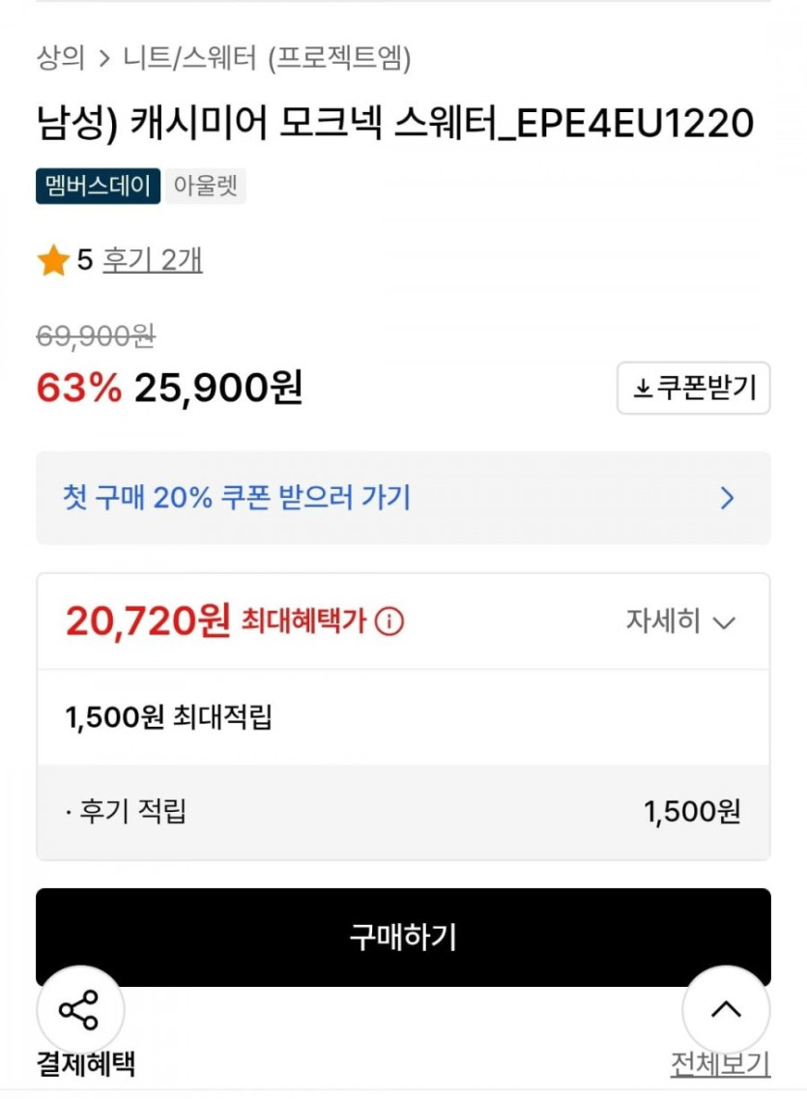Open the 최대혜택가 info icon
Image resolution: width=807 pixels, height=1099 pixels.
(389, 622)
